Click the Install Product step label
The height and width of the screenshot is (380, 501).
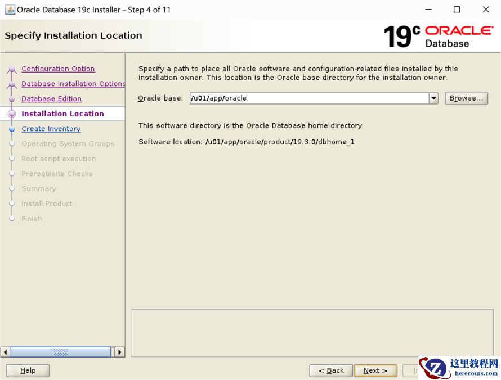pyautogui.click(x=47, y=203)
